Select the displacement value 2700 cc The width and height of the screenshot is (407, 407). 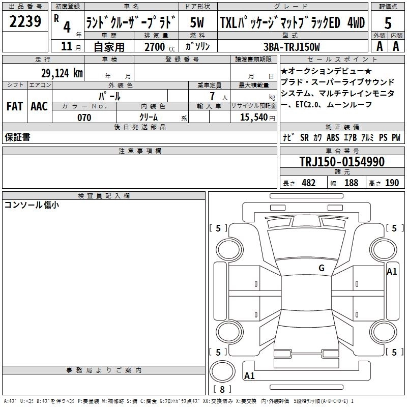click(160, 47)
